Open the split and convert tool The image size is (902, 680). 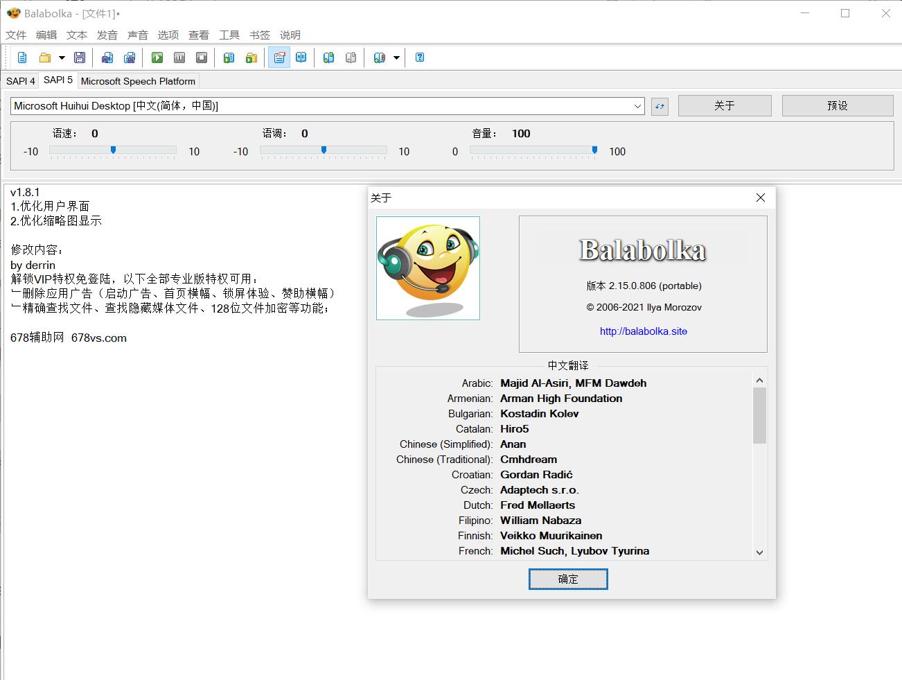[130, 58]
